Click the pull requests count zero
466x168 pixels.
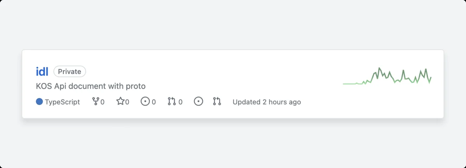(x=180, y=102)
